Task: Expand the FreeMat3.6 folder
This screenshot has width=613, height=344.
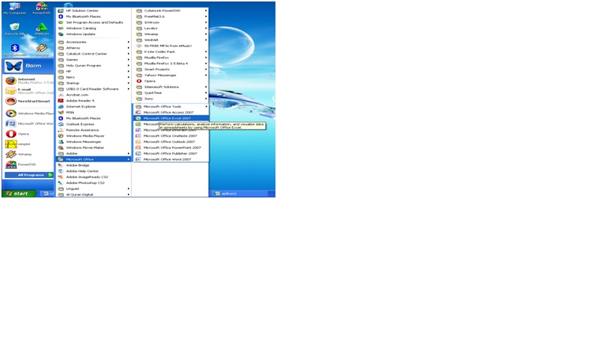Action: pos(171,16)
